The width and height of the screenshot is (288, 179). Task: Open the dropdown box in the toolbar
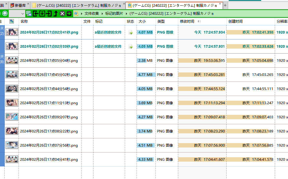tap(17, 14)
